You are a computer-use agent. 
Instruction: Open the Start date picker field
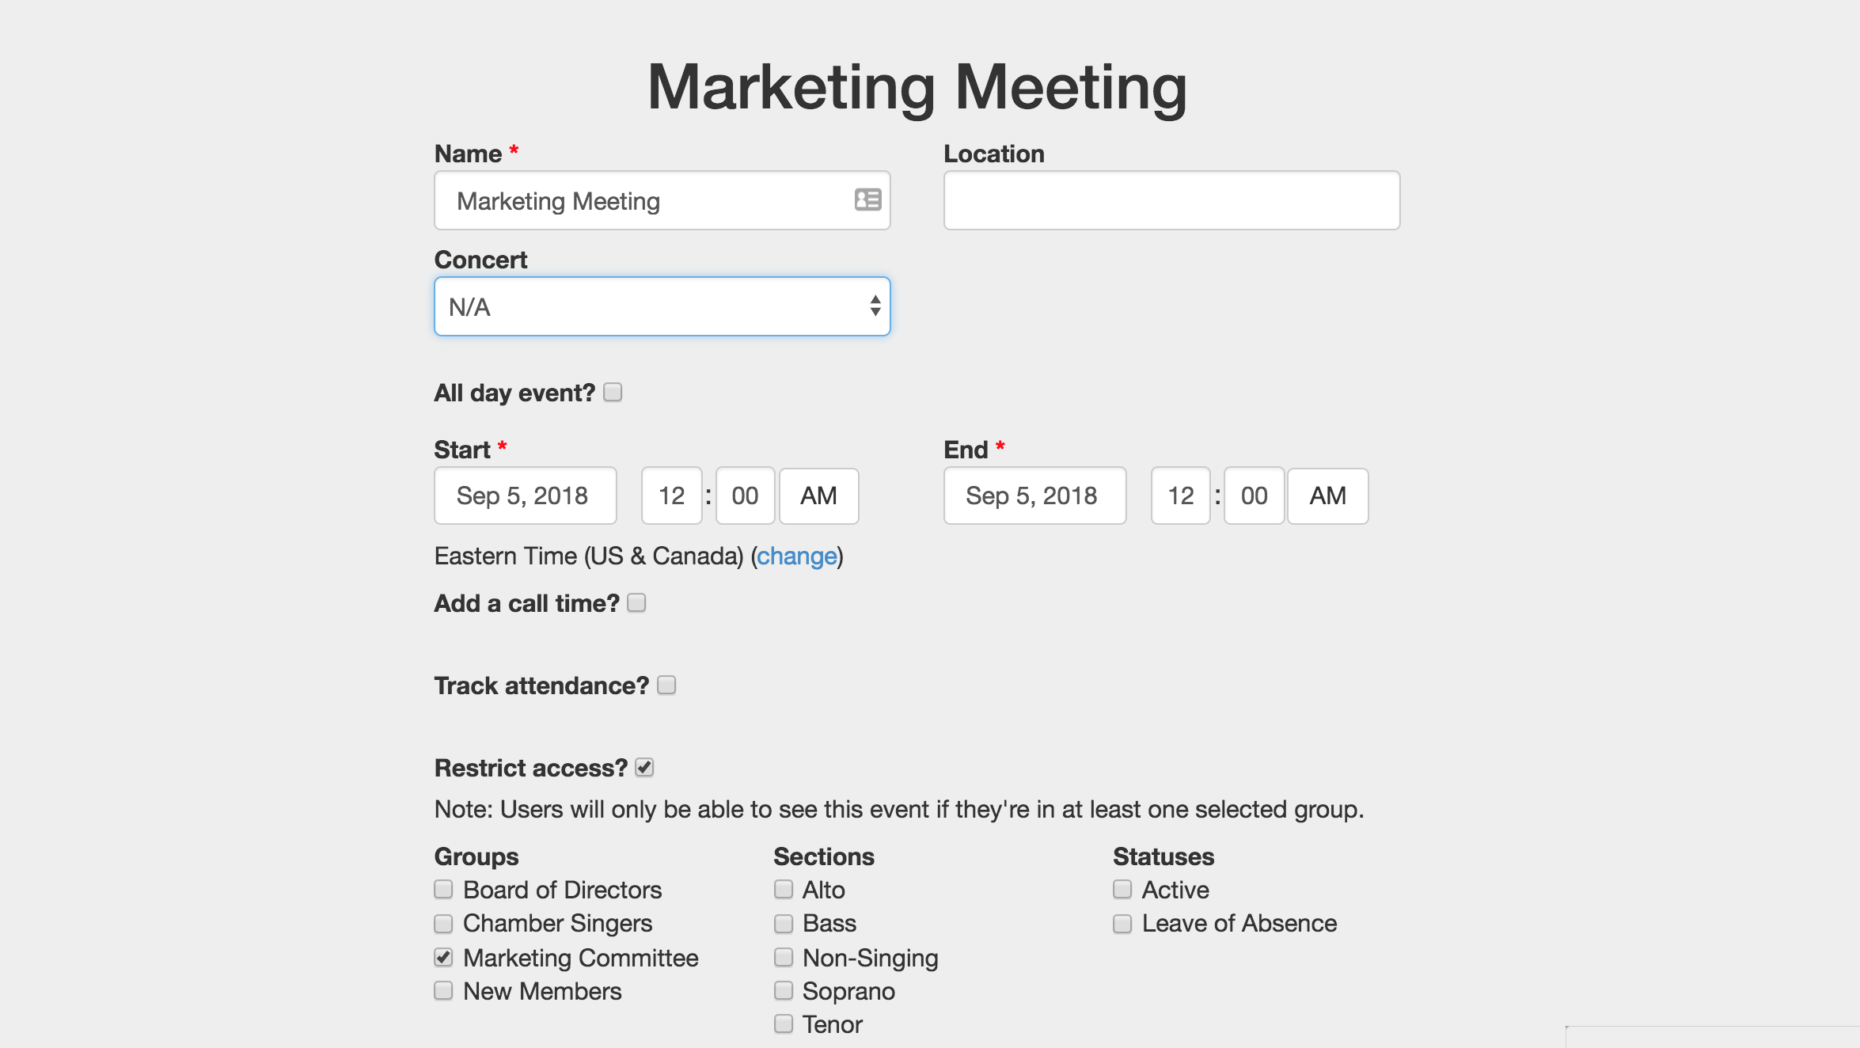click(525, 496)
